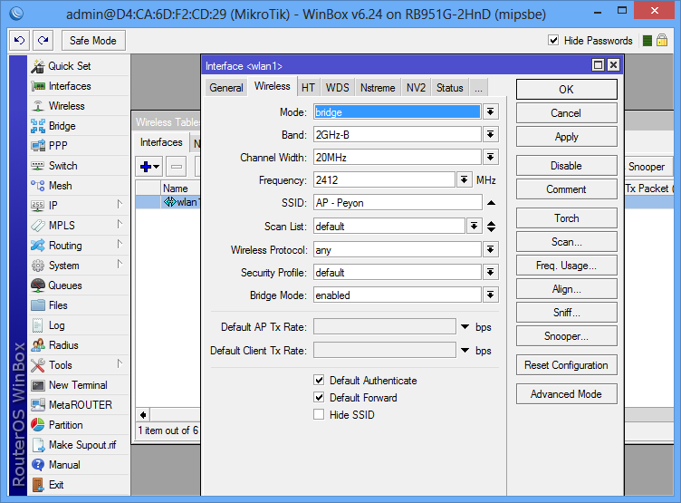Select the wlan1 row in Wireless Tables
This screenshot has width=681, height=503.
point(168,202)
